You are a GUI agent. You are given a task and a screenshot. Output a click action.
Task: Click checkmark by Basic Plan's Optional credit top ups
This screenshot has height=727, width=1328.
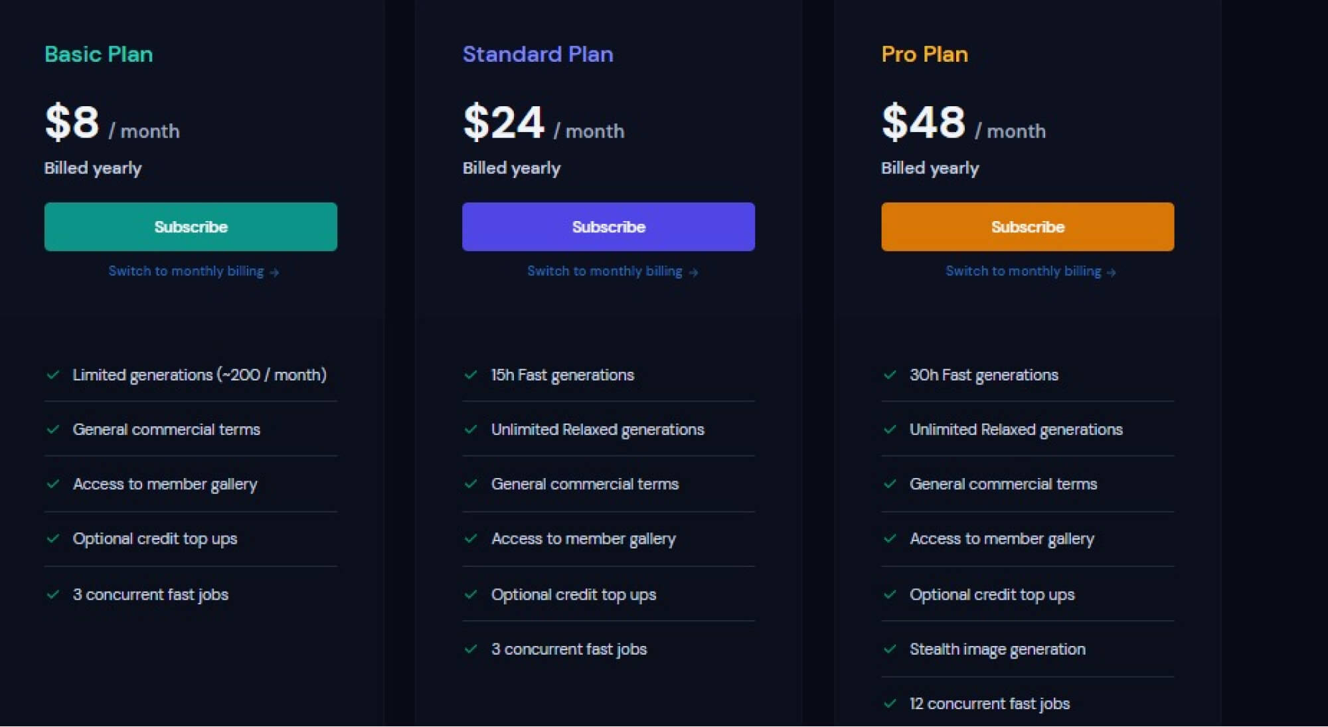[53, 538]
